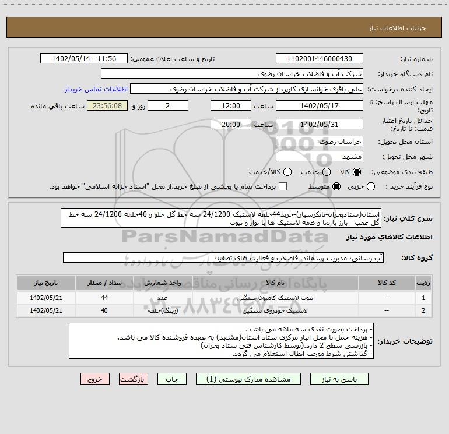This screenshot has height=434, width=449.
Task: Click the buyer organization name field
Action: click(232, 74)
